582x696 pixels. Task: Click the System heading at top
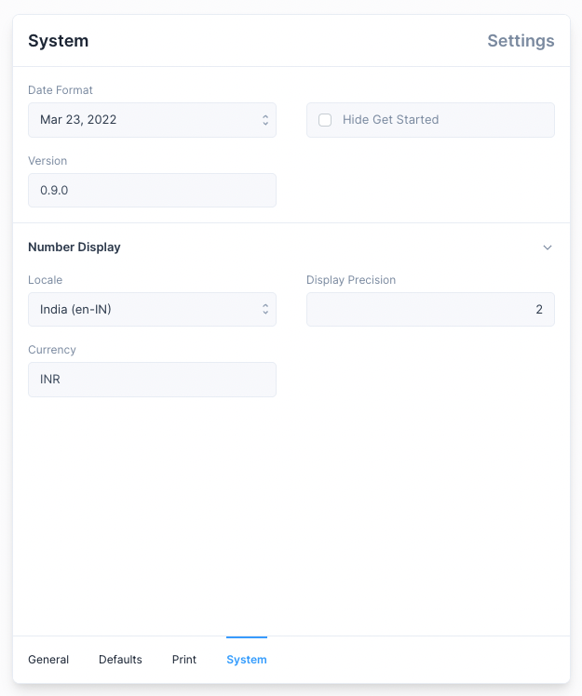pyautogui.click(x=59, y=41)
